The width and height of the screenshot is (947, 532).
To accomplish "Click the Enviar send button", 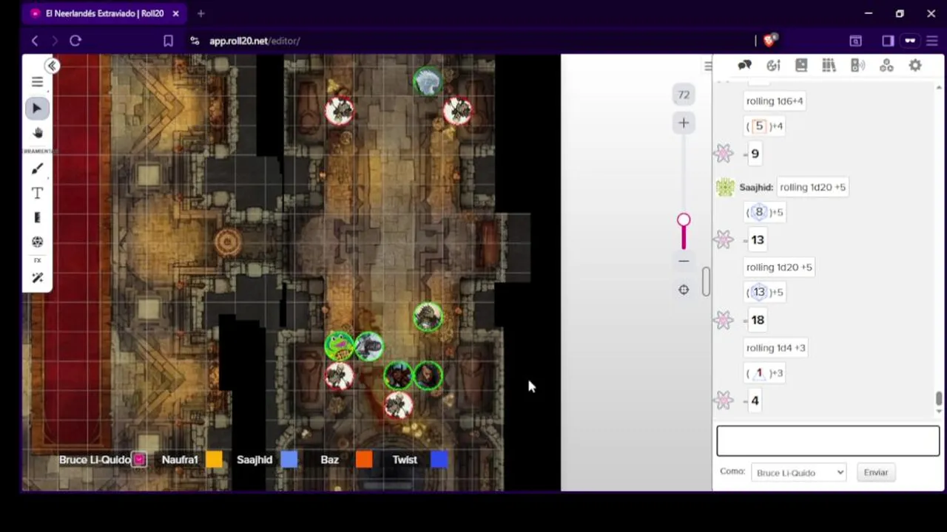I will (876, 472).
